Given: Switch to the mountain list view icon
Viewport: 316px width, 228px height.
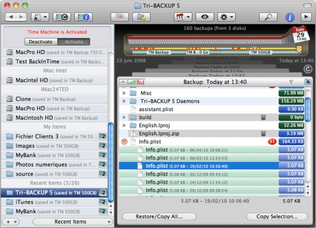Looking at the screenshot, I should click(123, 82).
